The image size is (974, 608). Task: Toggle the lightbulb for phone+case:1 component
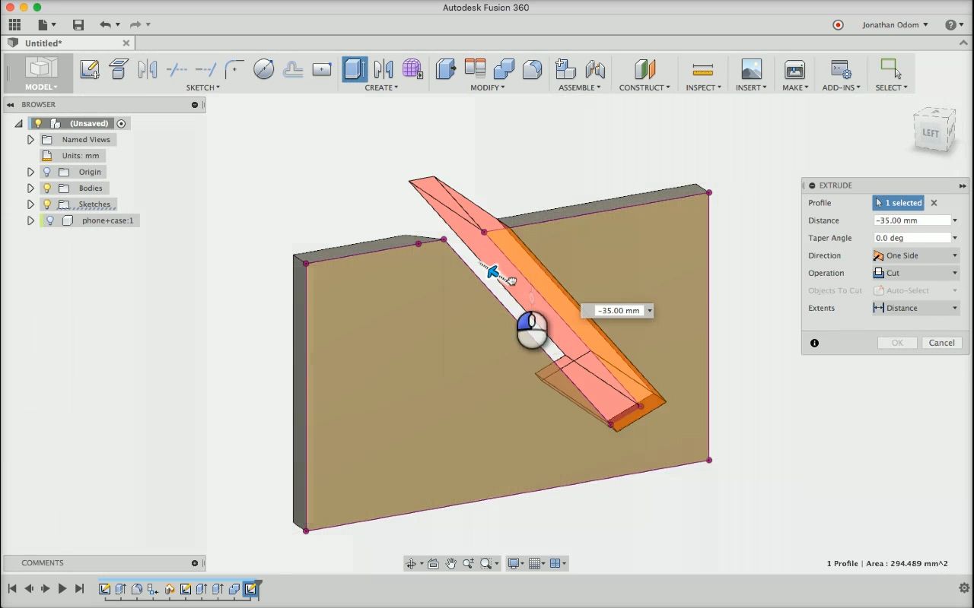[x=50, y=220]
